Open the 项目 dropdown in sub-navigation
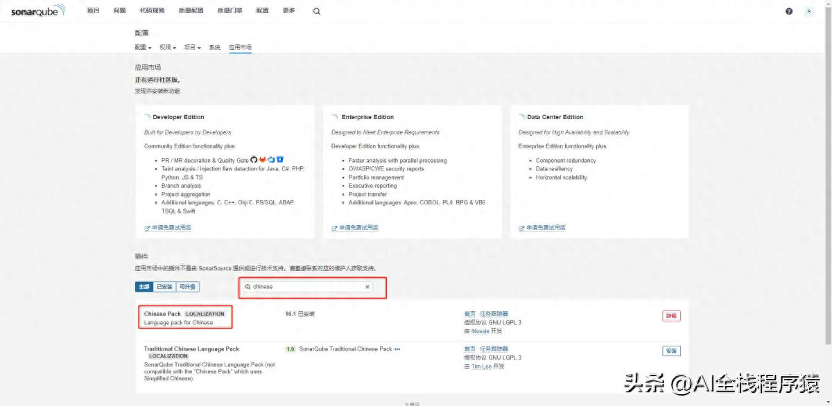 tap(193, 47)
